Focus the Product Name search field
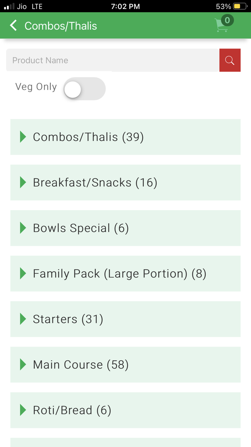The image size is (251, 447). 113,60
